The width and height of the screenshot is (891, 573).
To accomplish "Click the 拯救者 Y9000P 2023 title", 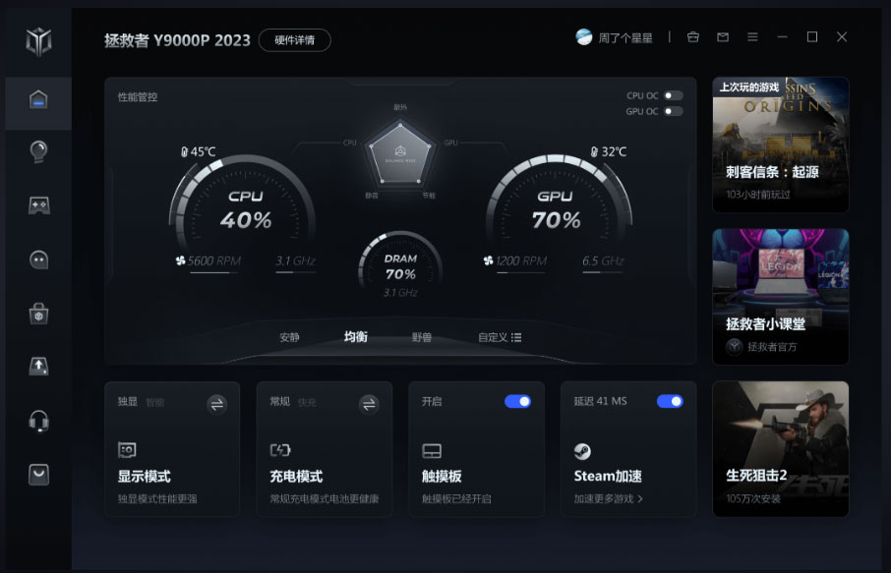I will [177, 40].
